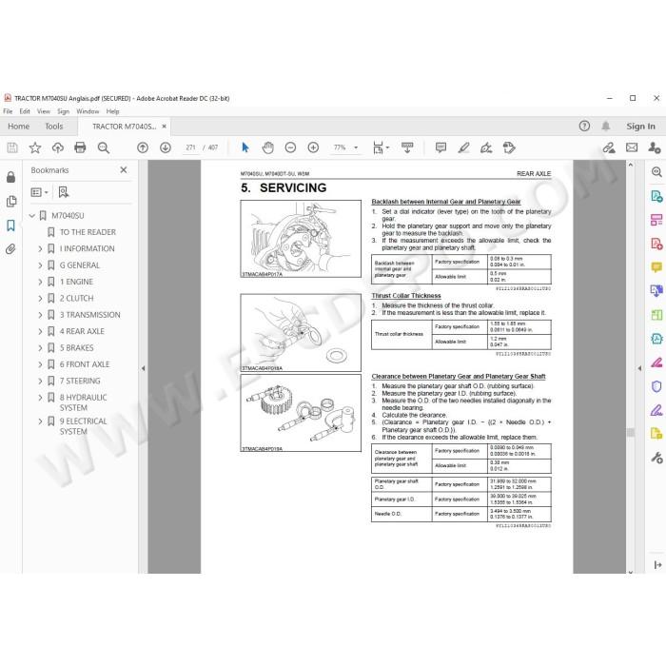Click the page number field 271

coord(190,147)
